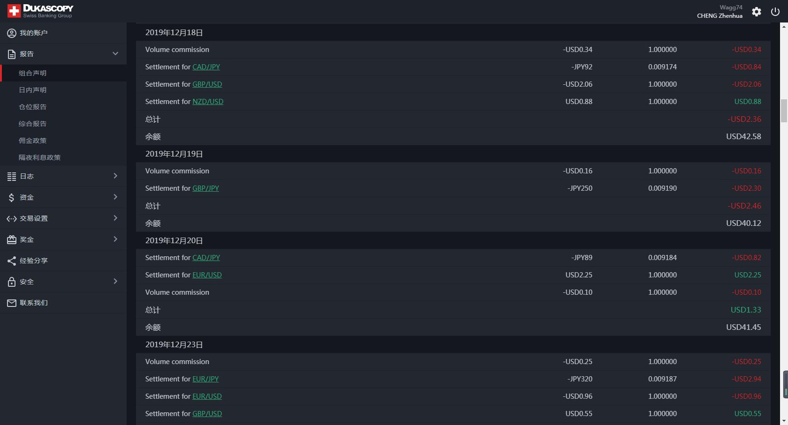Viewport: 788px width, 425px height.
Task: Select 日内声明 in the sidebar
Action: 32,90
